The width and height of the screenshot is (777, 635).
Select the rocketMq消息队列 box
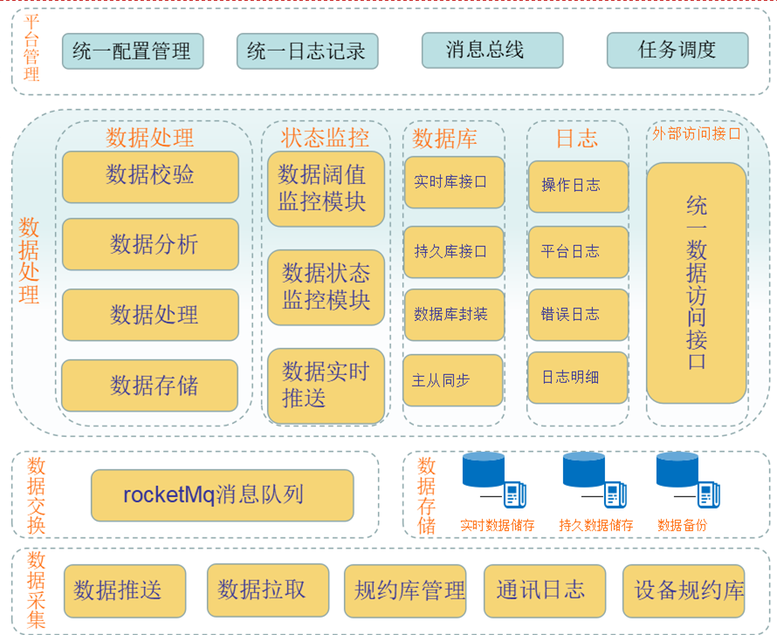pyautogui.click(x=222, y=495)
